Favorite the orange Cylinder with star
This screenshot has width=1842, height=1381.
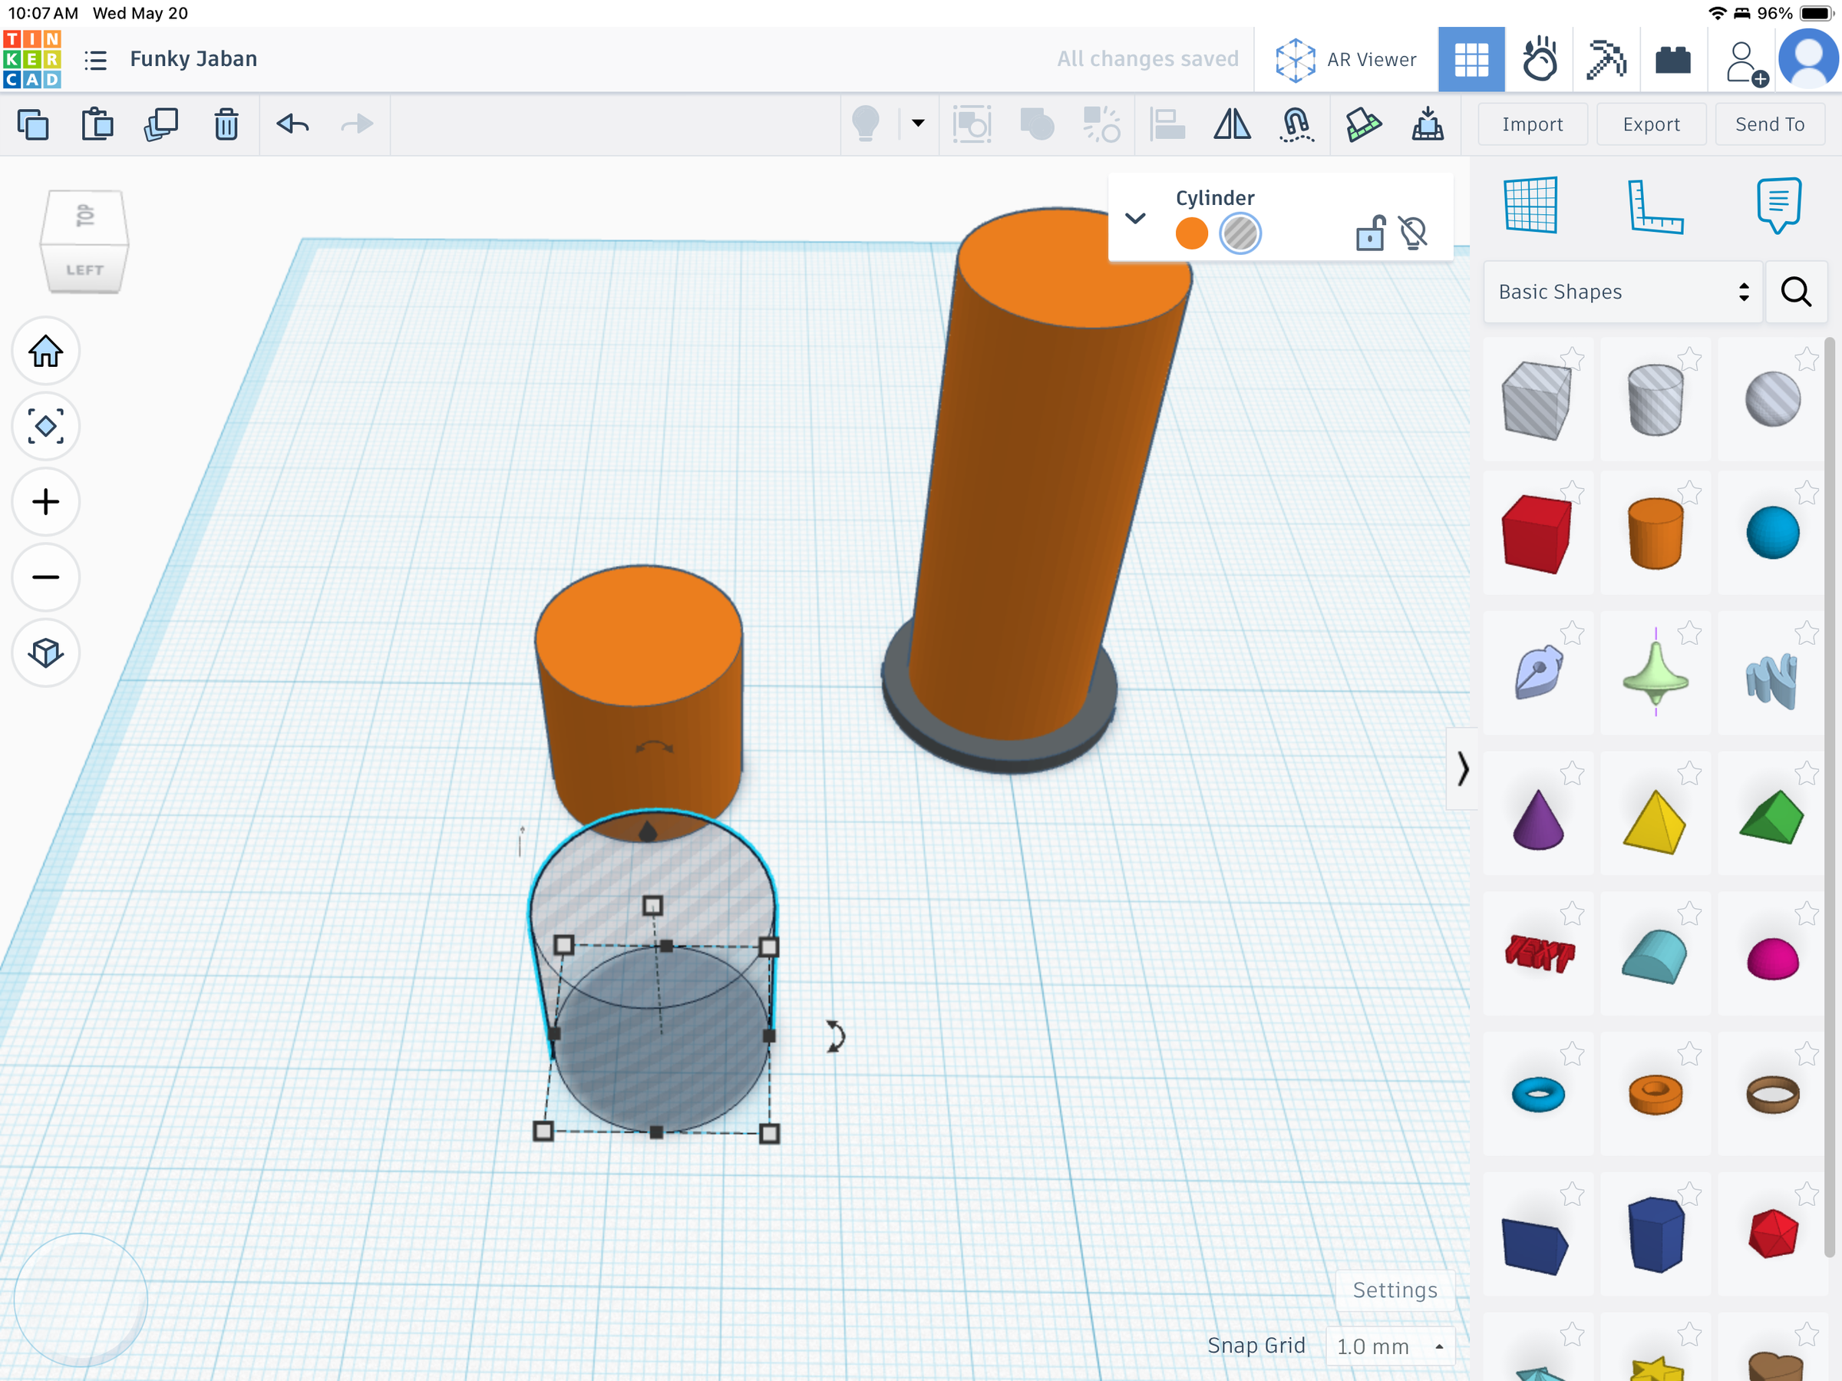(x=1688, y=492)
